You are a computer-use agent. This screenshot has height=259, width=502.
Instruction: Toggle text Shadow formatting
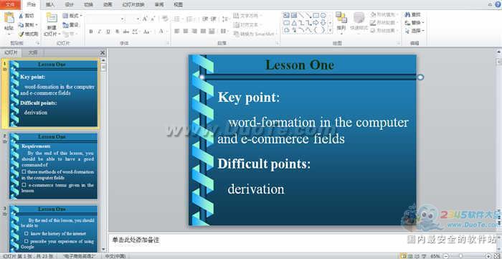pos(117,32)
